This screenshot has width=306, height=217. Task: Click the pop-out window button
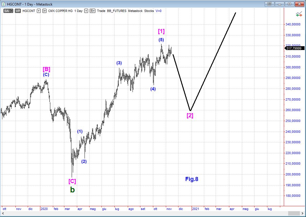click(269, 4)
